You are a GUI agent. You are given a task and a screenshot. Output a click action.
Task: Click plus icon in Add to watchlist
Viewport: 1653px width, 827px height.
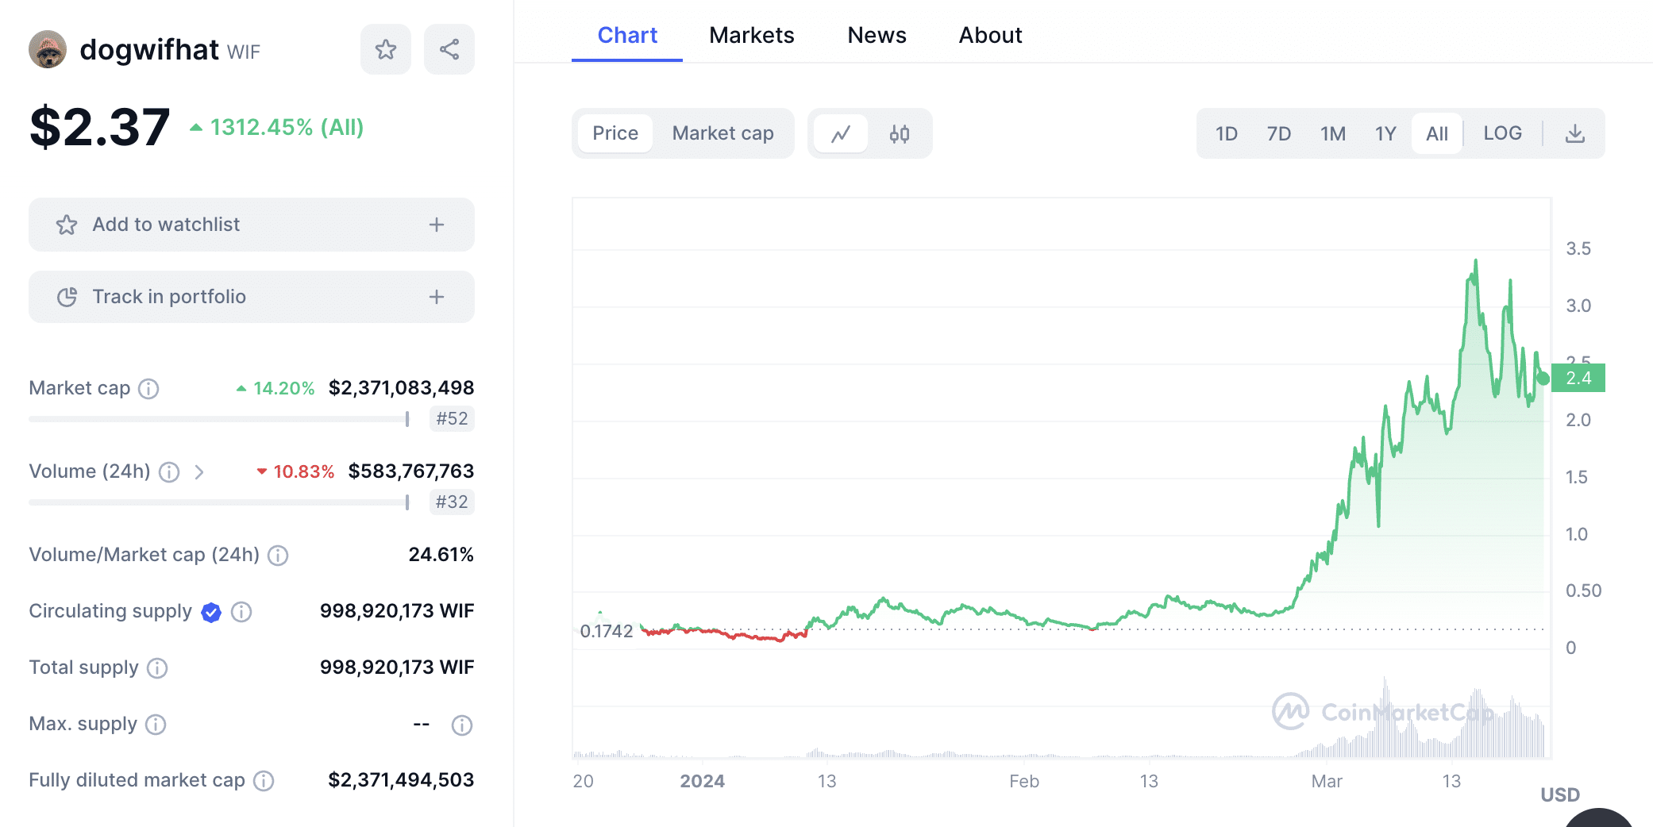pyautogui.click(x=437, y=225)
